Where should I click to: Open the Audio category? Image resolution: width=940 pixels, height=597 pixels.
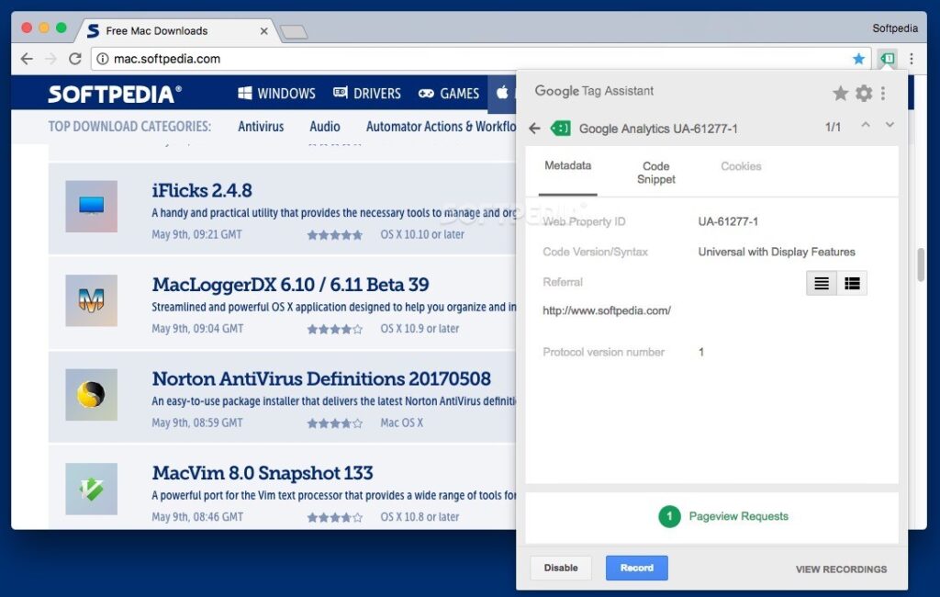[x=325, y=127]
